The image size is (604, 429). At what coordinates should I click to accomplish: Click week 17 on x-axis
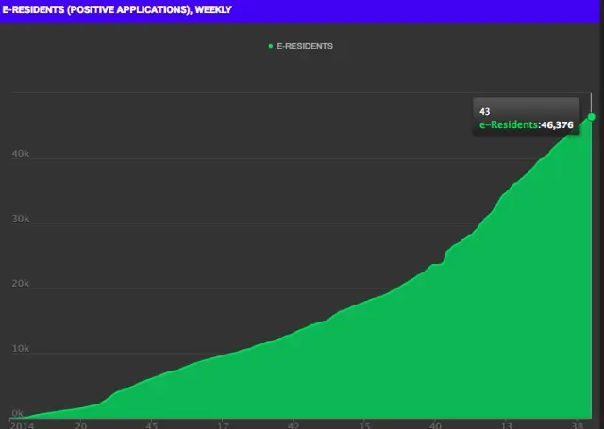coord(223,424)
